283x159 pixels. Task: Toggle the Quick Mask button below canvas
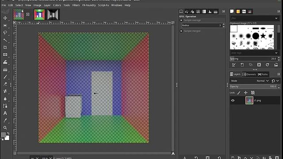click(15, 153)
